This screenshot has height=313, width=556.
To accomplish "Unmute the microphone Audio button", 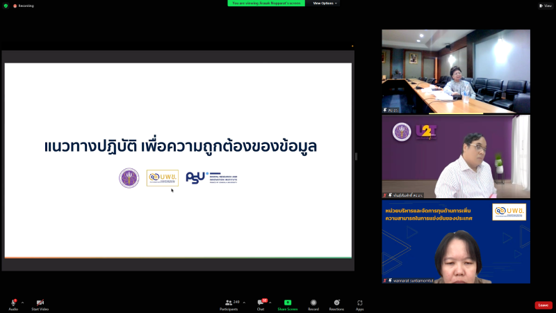I will (x=13, y=303).
